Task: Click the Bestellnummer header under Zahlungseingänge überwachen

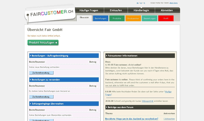Action: [37, 110]
